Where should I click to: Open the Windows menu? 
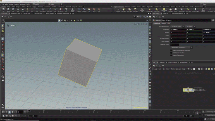(23, 4)
